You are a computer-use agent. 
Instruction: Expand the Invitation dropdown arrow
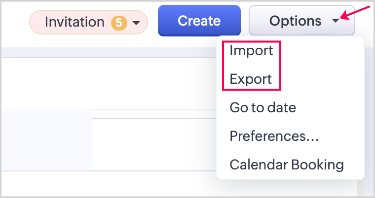[x=137, y=23]
